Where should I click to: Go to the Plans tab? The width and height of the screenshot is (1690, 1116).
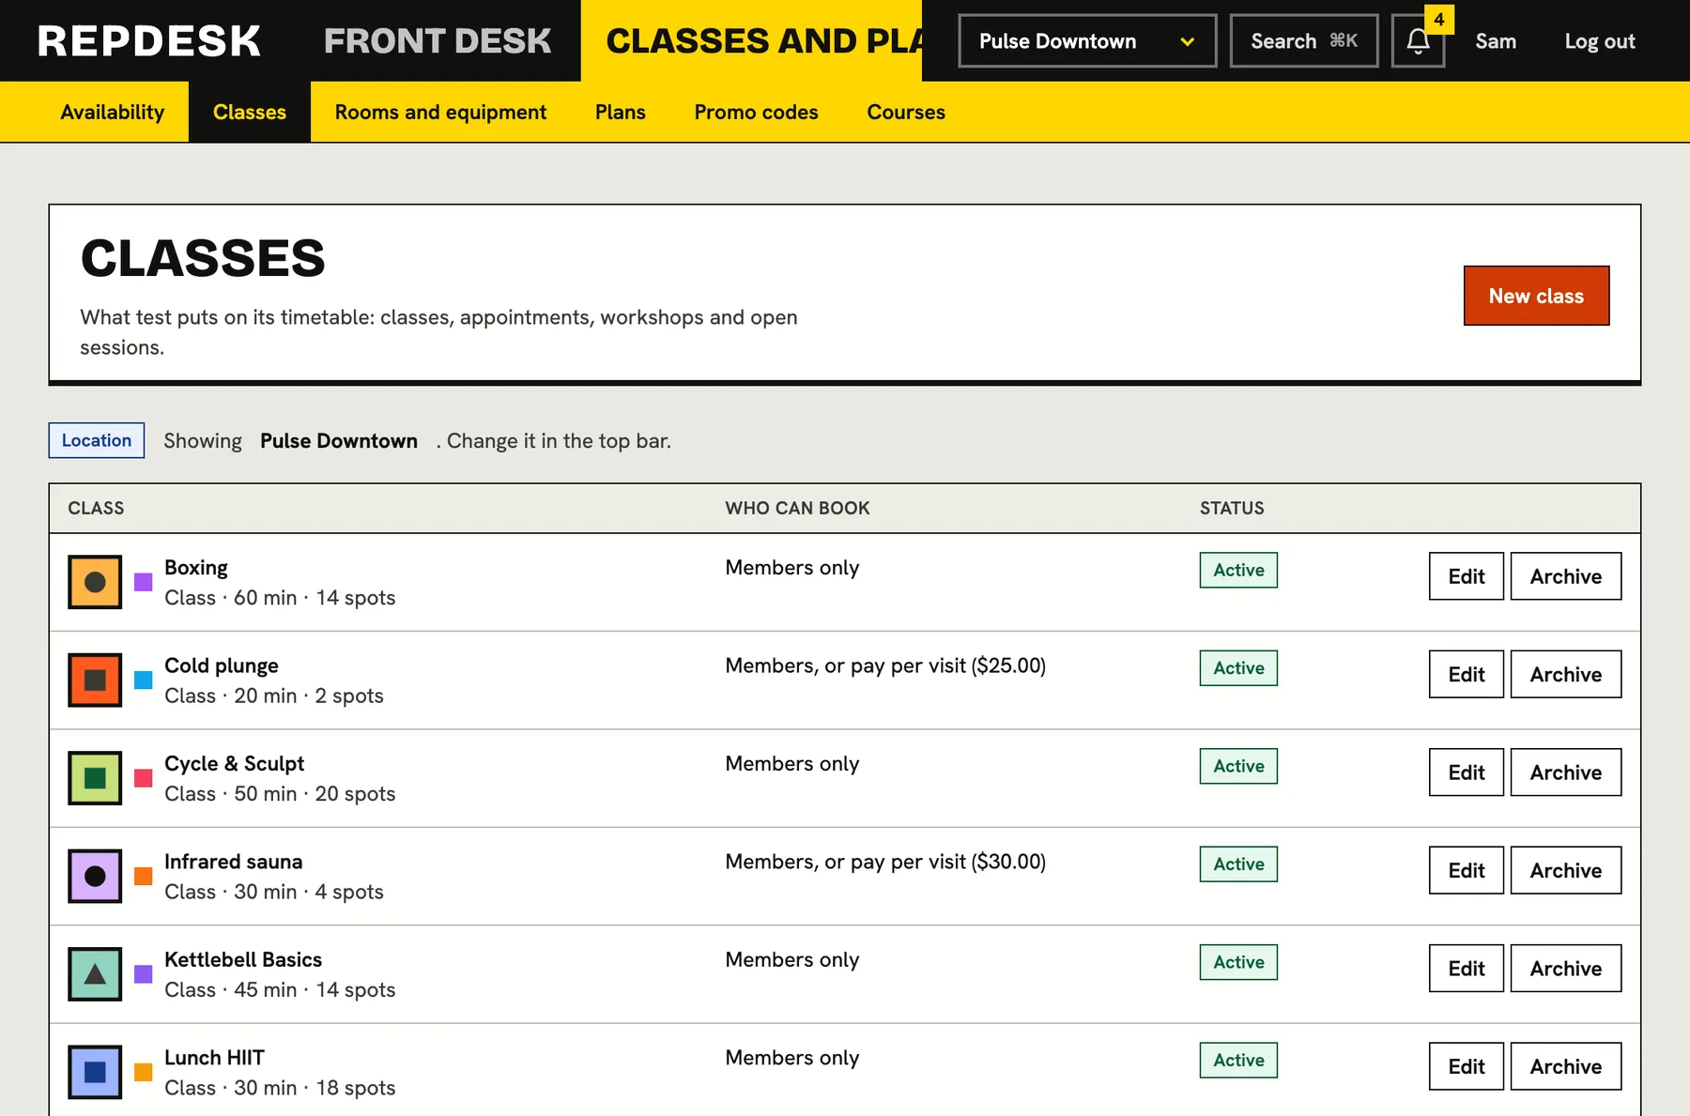[621, 112]
